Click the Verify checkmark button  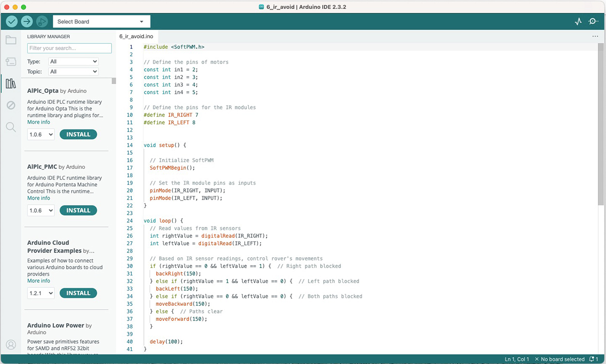12,22
